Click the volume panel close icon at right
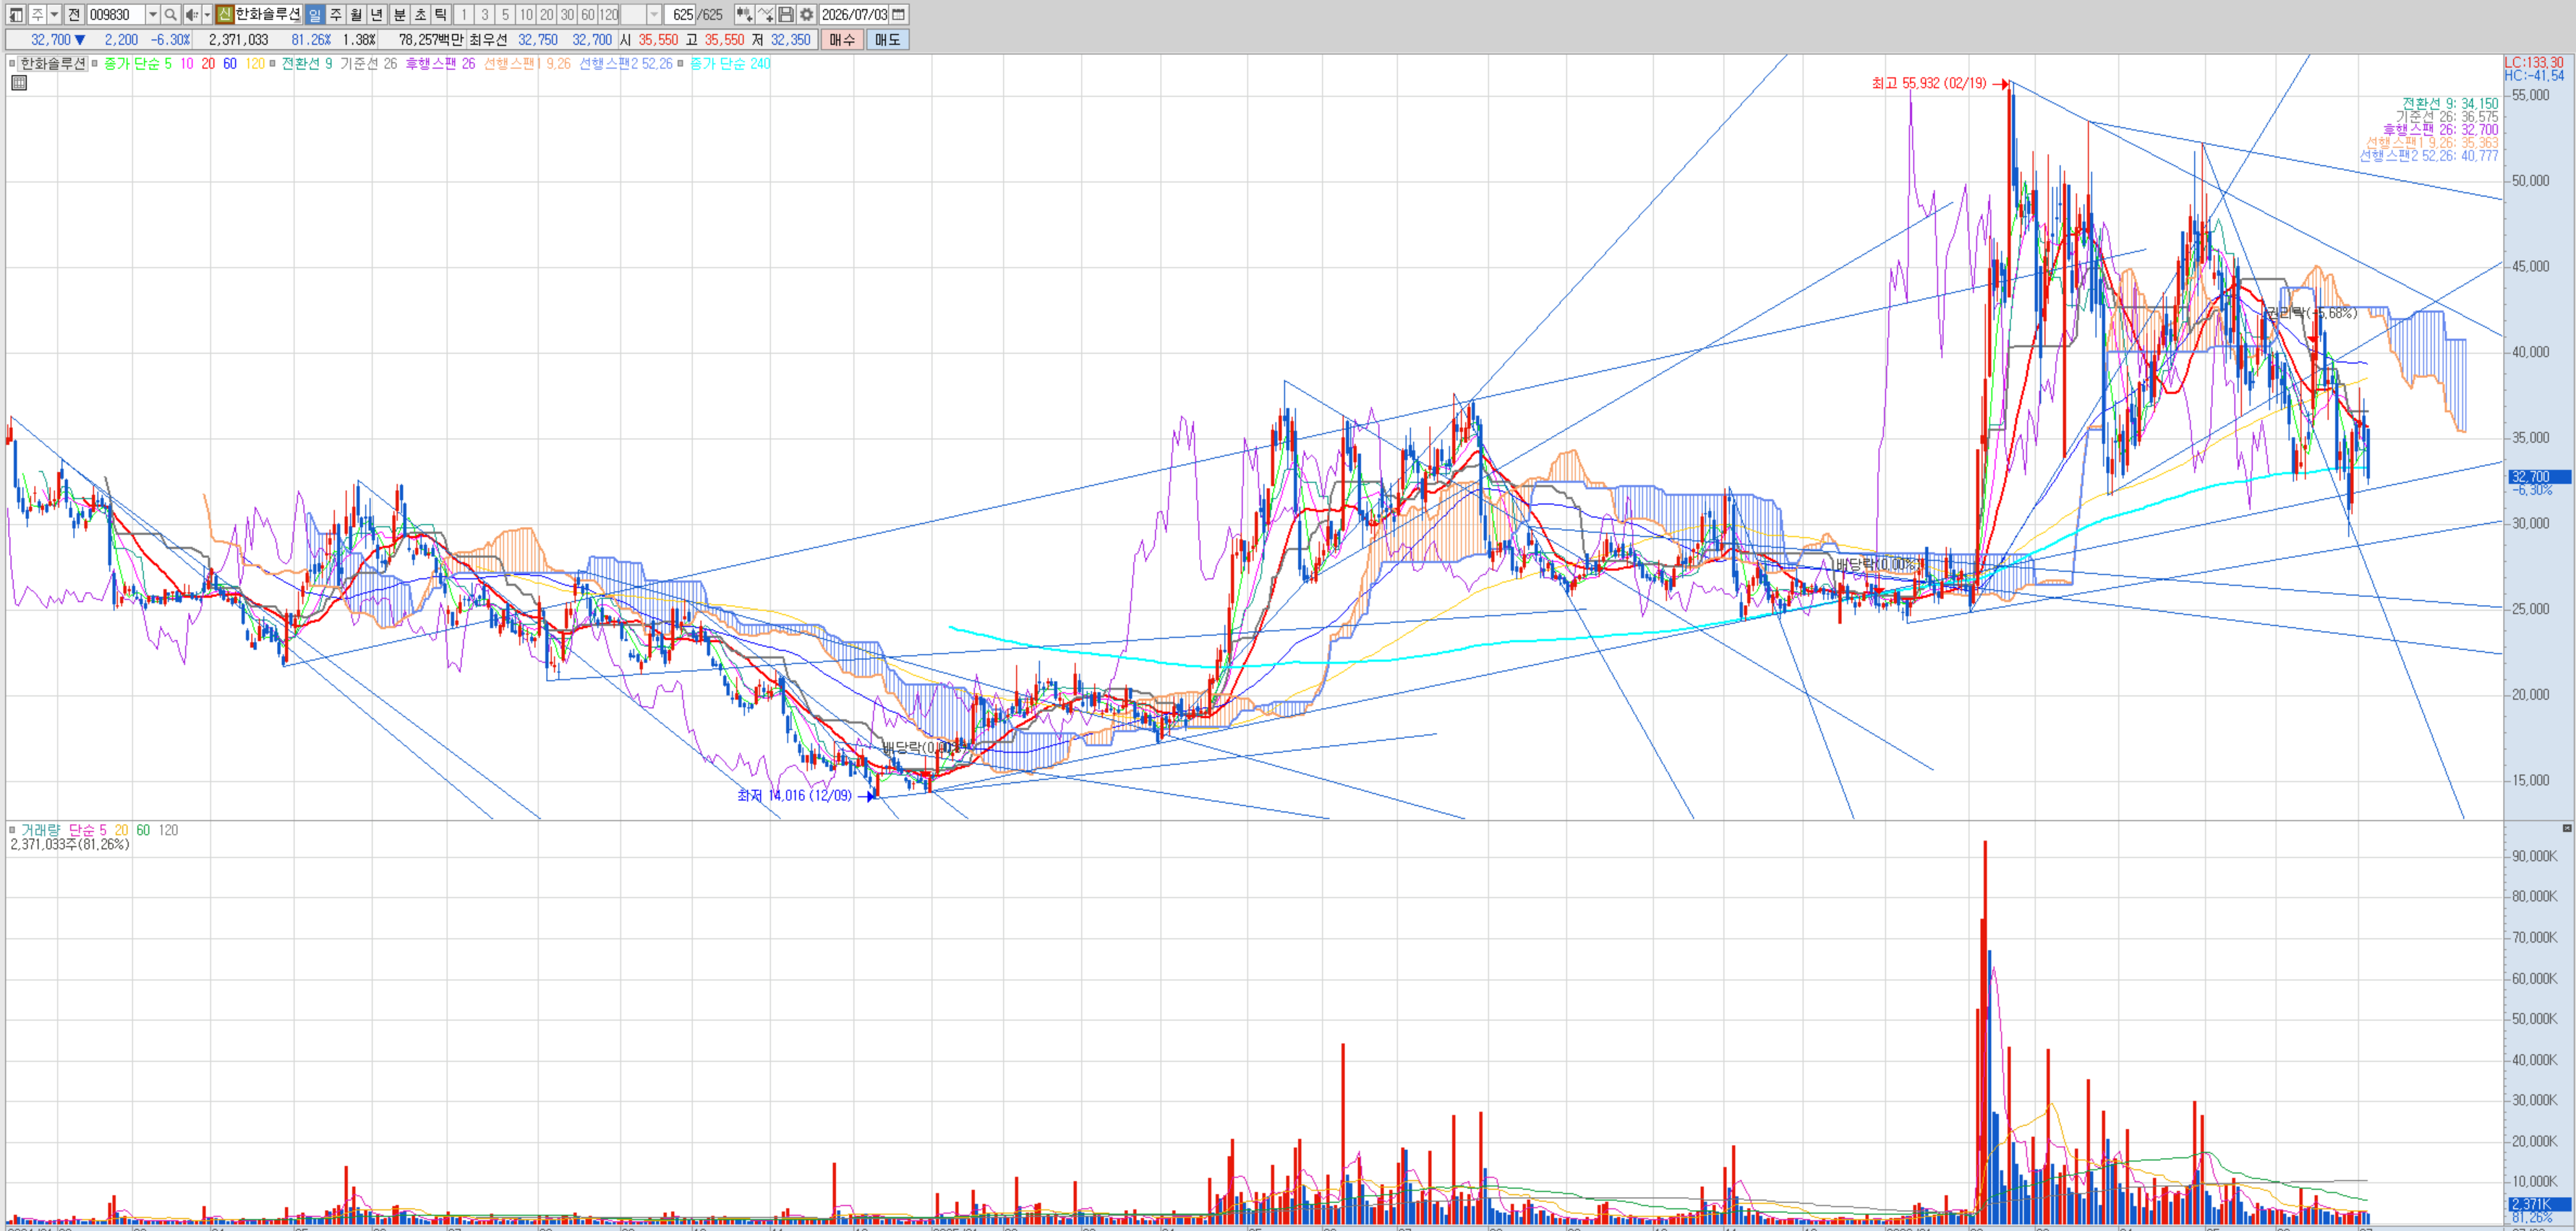Viewport: 2576px width, 1231px height. (x=2566, y=828)
